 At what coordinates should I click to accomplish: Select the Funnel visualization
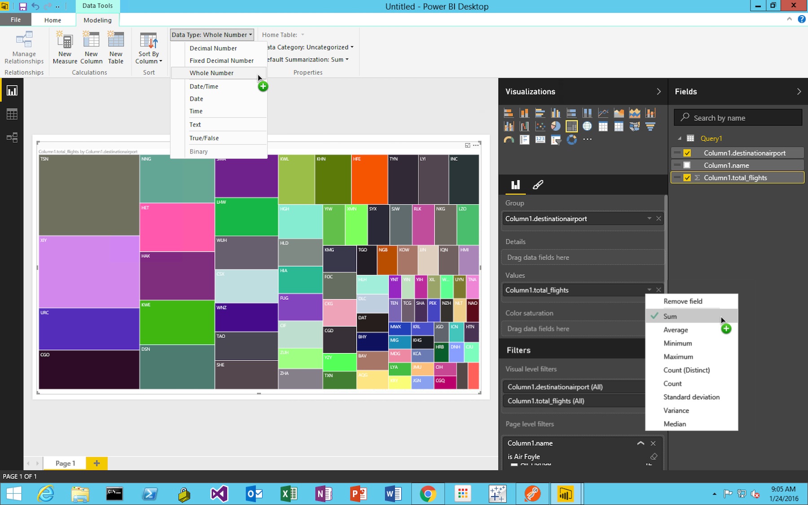(x=650, y=127)
